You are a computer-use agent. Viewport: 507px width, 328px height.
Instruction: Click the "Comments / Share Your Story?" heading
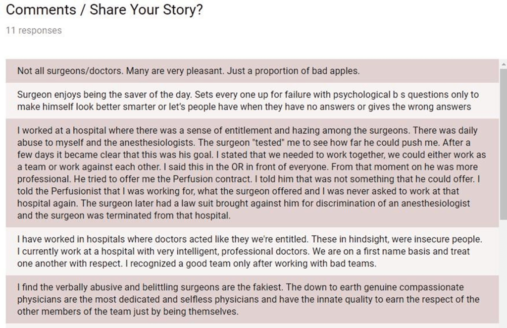point(104,11)
